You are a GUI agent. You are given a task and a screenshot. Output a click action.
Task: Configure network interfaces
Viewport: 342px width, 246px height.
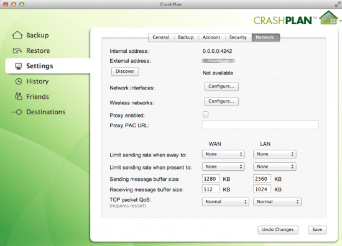[x=221, y=86]
